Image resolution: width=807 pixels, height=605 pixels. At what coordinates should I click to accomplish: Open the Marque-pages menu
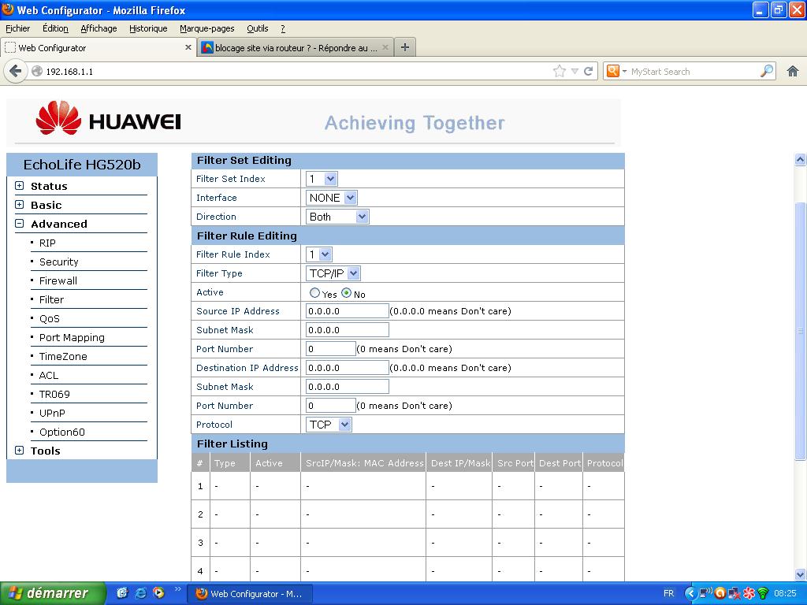click(x=207, y=28)
